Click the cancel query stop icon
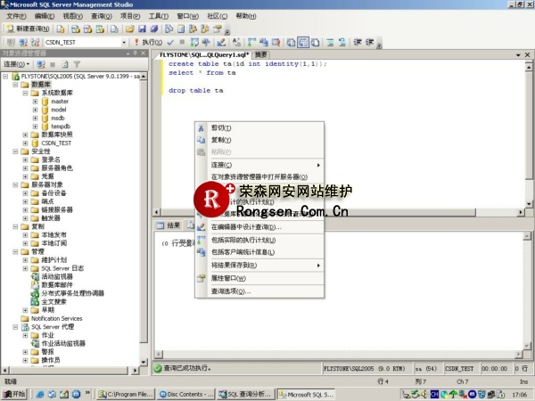Viewport: 535px width, 401px height. pyautogui.click(x=182, y=42)
